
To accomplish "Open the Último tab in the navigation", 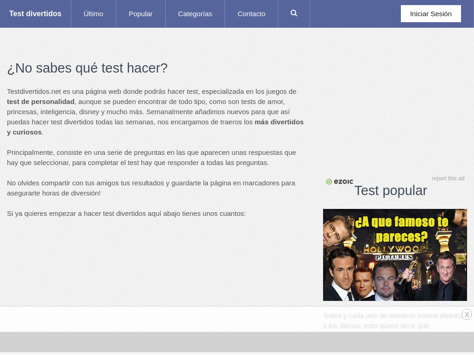I will pyautogui.click(x=93, y=13).
